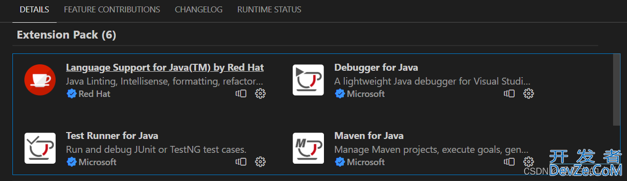Viewport: 627px width, 181px height.
Task: Open the DETAILS tab
Action: click(x=34, y=9)
